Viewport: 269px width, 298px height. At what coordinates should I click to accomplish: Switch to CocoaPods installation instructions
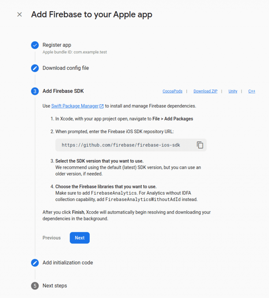coord(172,91)
